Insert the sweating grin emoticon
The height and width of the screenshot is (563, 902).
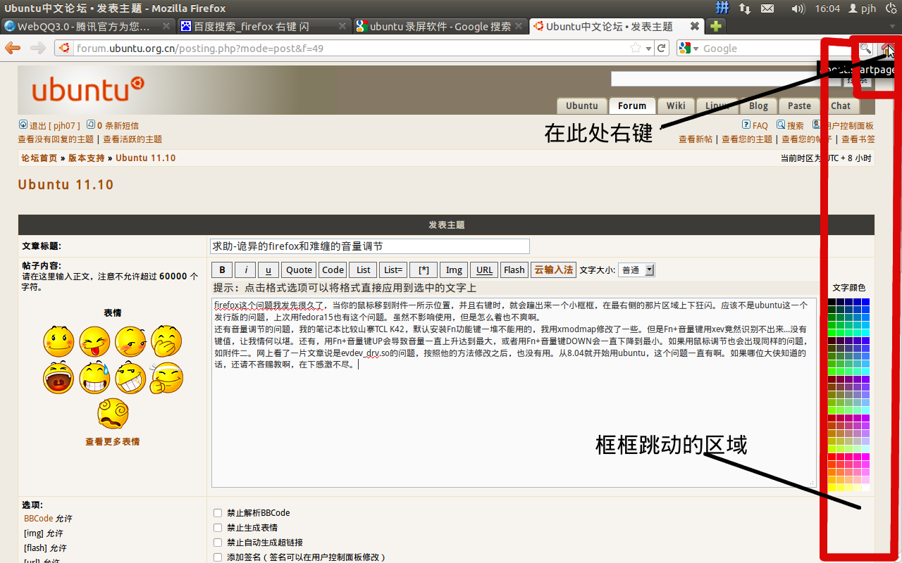point(94,378)
